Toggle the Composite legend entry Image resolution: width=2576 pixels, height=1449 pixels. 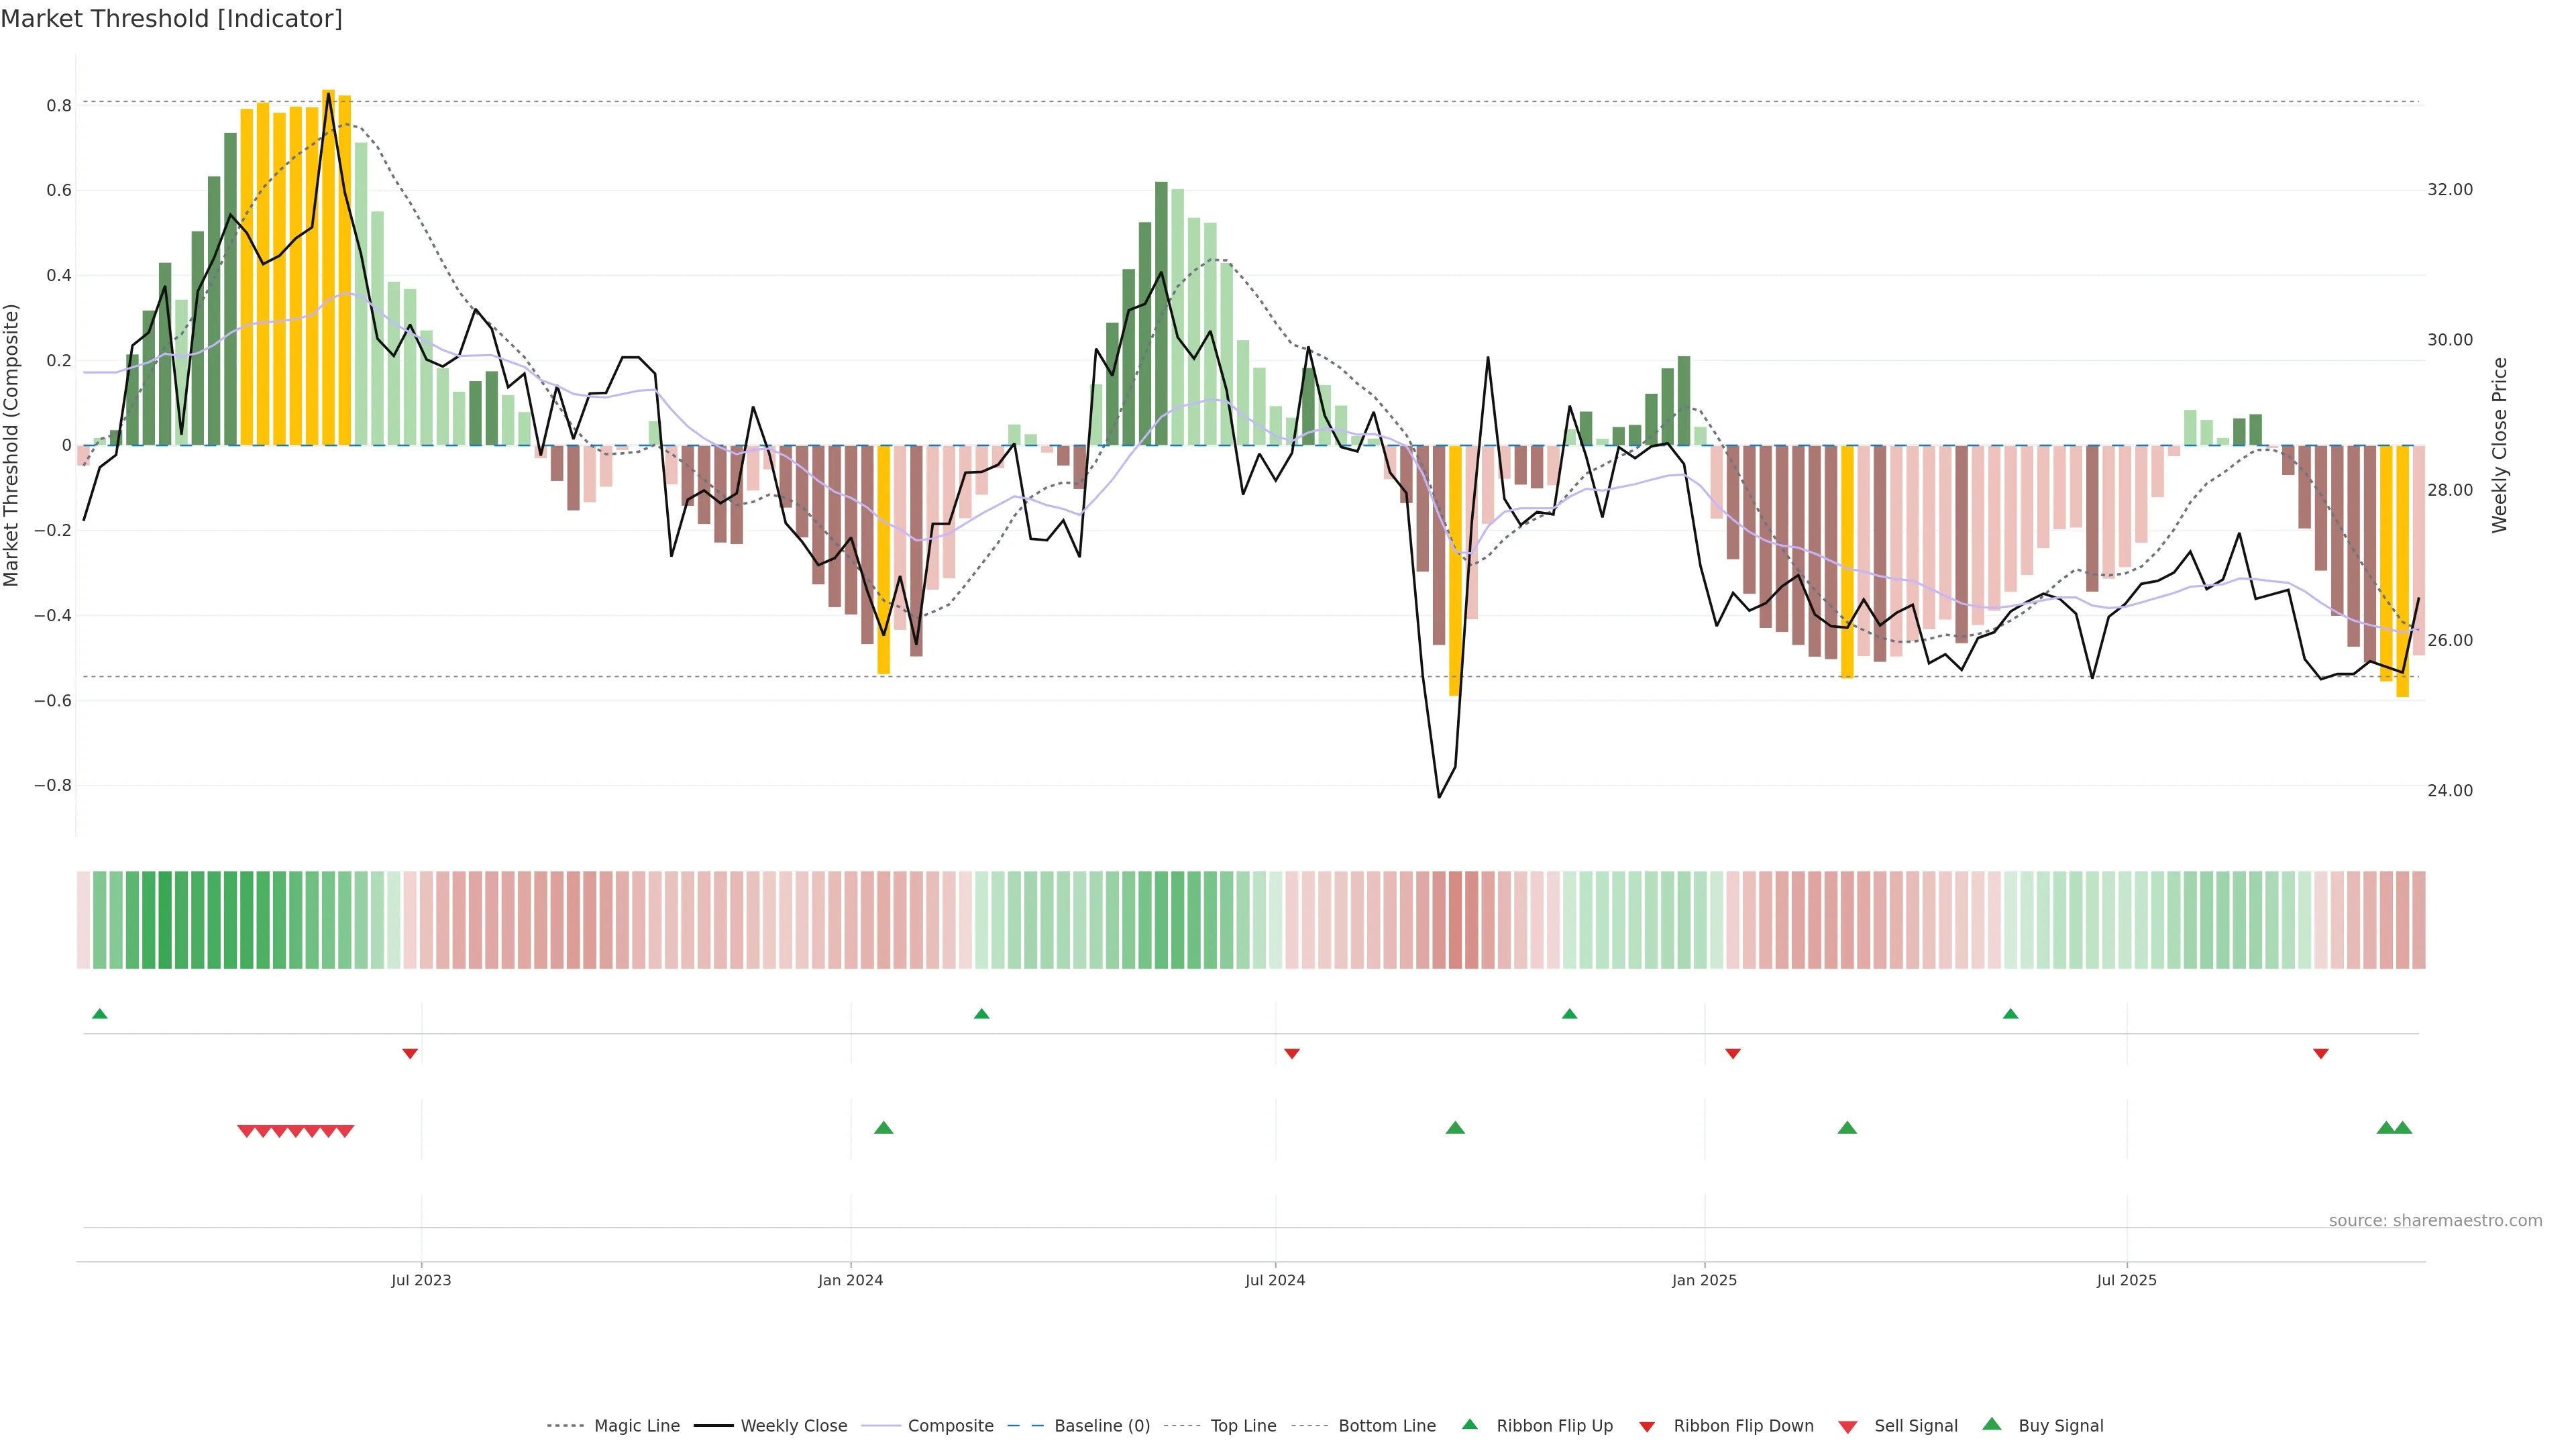tap(950, 1426)
